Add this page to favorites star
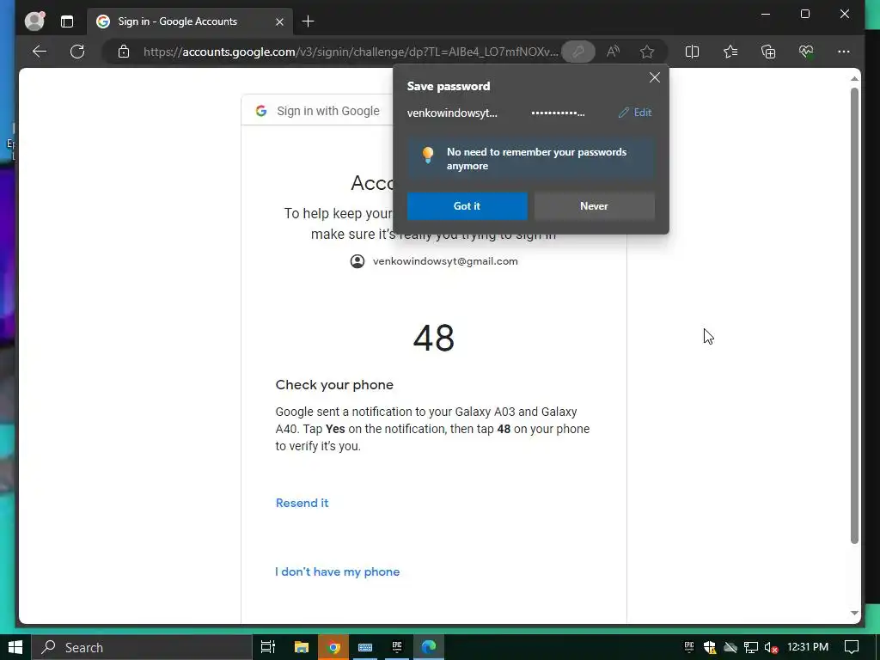880x660 pixels. coord(647,52)
